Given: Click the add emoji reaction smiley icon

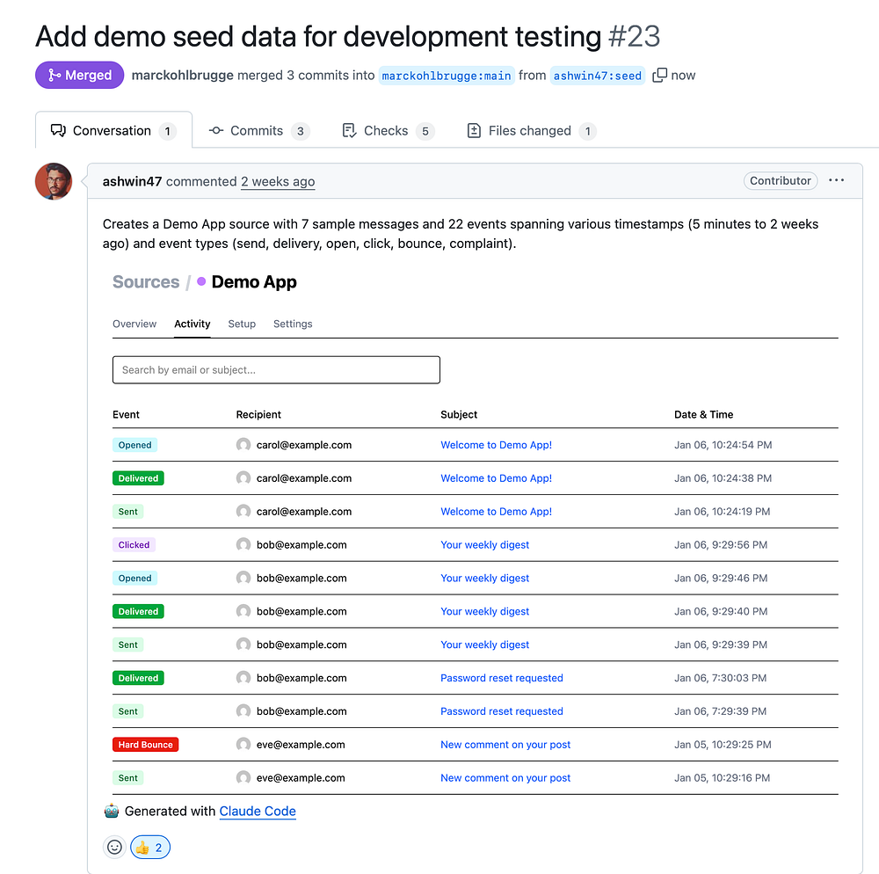Looking at the screenshot, I should (114, 848).
